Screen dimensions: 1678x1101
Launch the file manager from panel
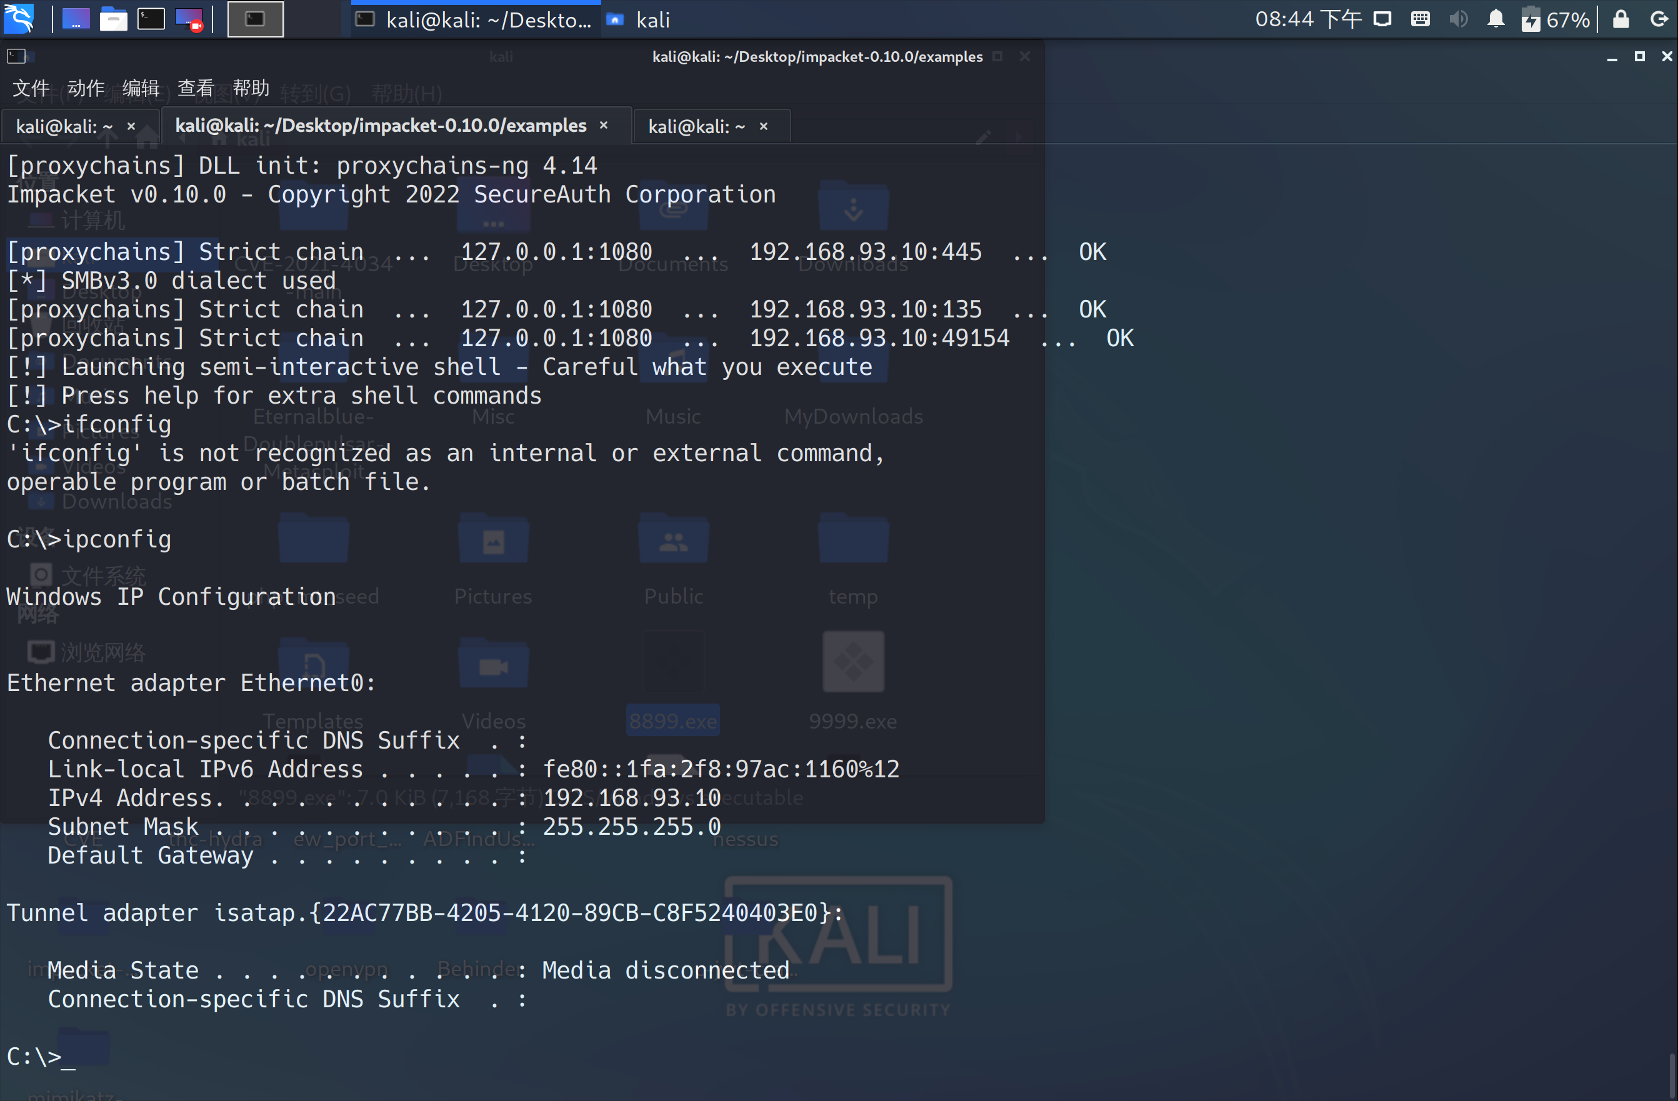[x=113, y=19]
